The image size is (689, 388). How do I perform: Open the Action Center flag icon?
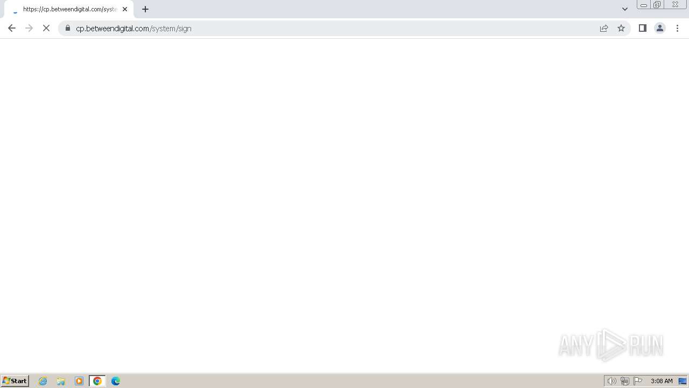coord(638,381)
